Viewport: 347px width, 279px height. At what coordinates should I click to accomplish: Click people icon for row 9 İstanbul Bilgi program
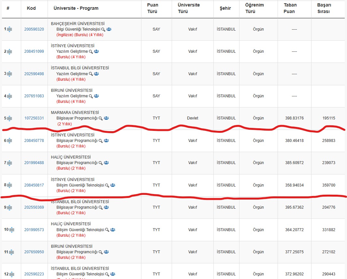[x=106, y=207]
